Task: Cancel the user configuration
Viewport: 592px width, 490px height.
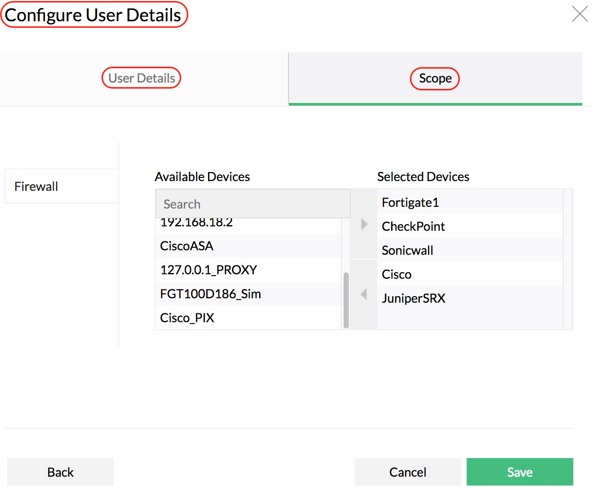Action: (408, 472)
